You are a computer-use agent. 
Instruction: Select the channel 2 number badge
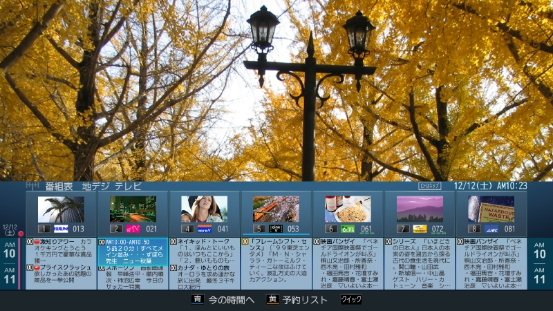pos(116,229)
